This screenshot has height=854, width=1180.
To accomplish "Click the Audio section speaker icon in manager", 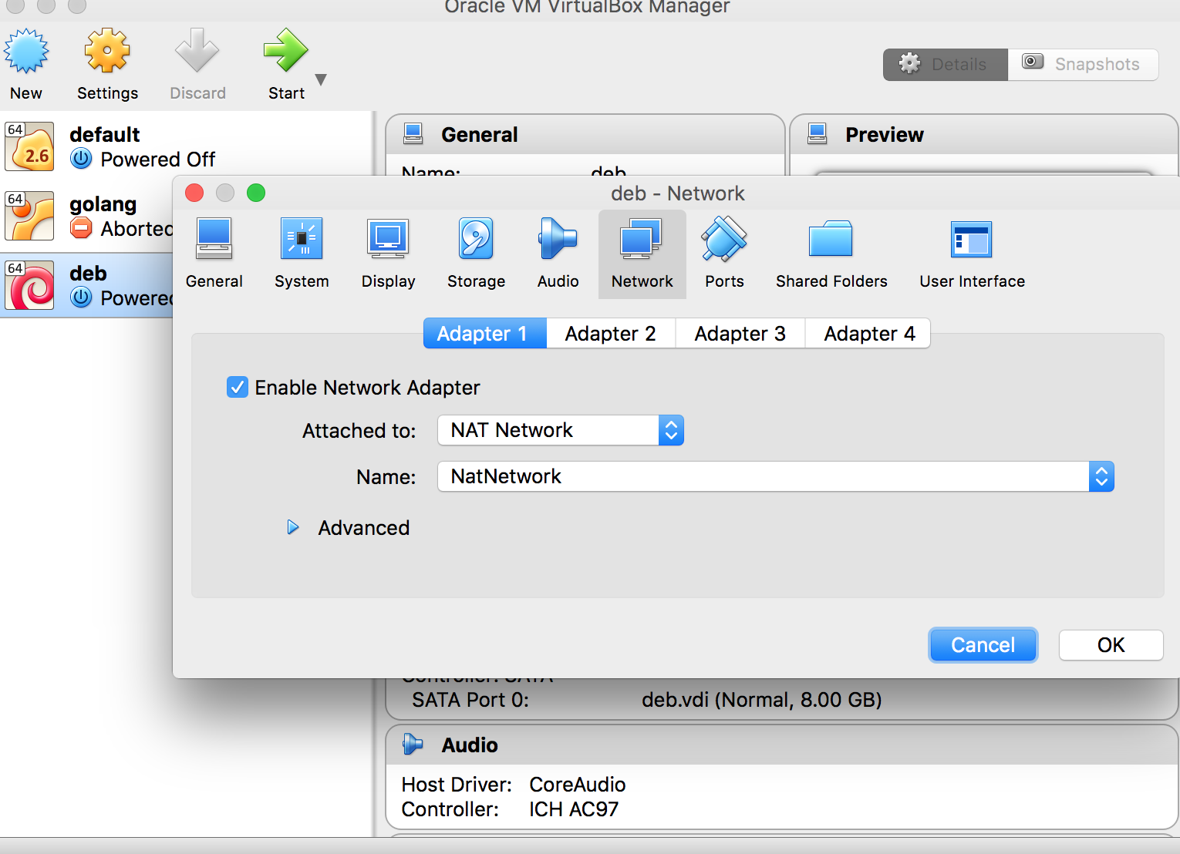I will pos(413,745).
